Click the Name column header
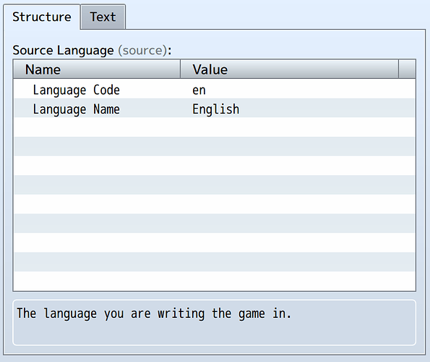Screen dimensions: 430x362 pos(97,70)
